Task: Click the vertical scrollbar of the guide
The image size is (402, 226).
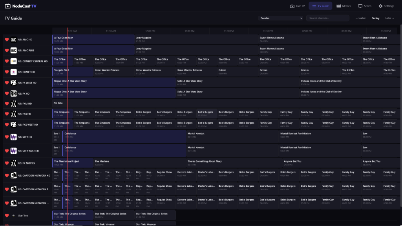Action: point(401,115)
